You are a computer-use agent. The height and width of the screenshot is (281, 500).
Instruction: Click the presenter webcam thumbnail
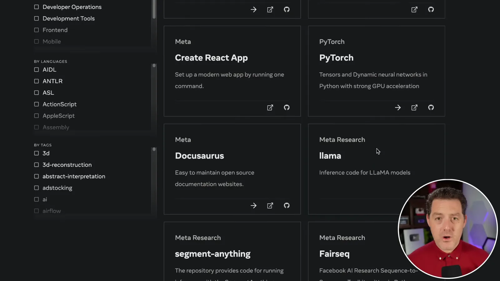tap(447, 229)
